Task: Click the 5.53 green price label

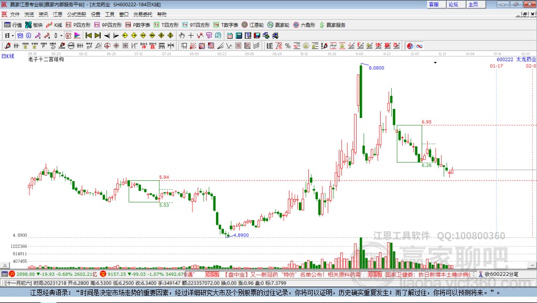Action: [x=164, y=205]
